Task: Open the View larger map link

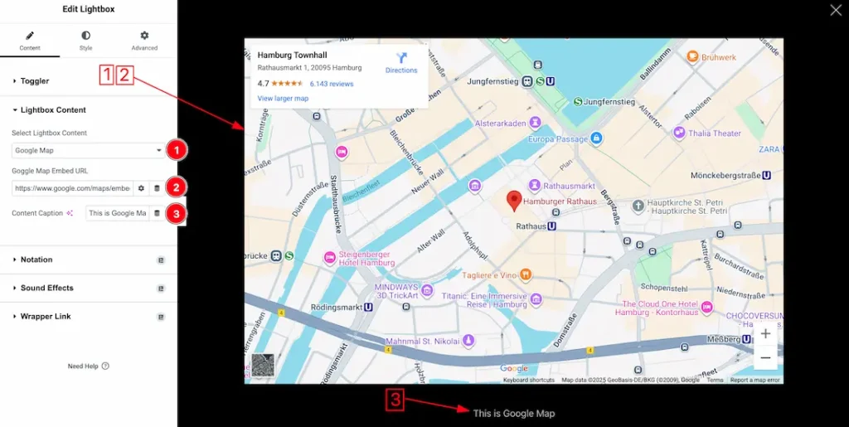Action: tap(284, 99)
